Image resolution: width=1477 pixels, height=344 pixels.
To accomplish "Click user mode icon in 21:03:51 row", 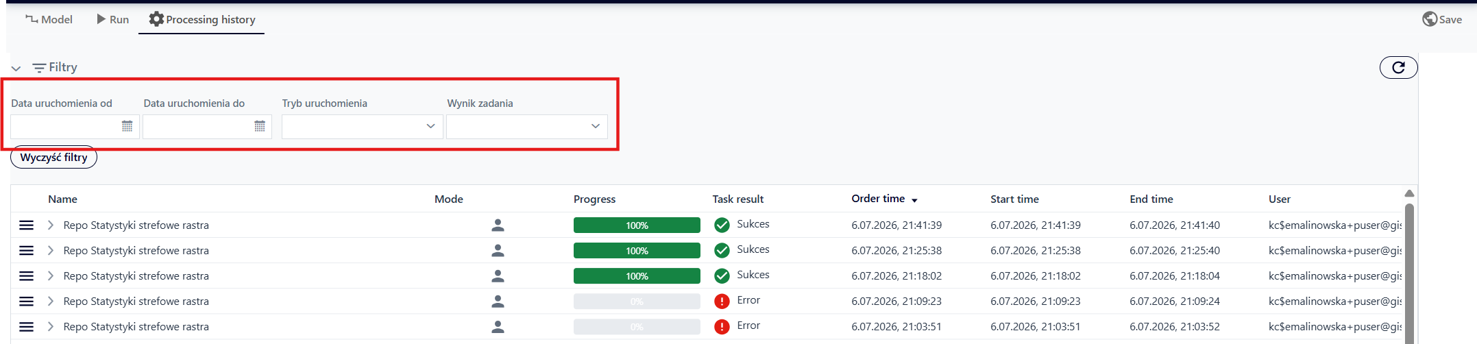I will point(498,326).
